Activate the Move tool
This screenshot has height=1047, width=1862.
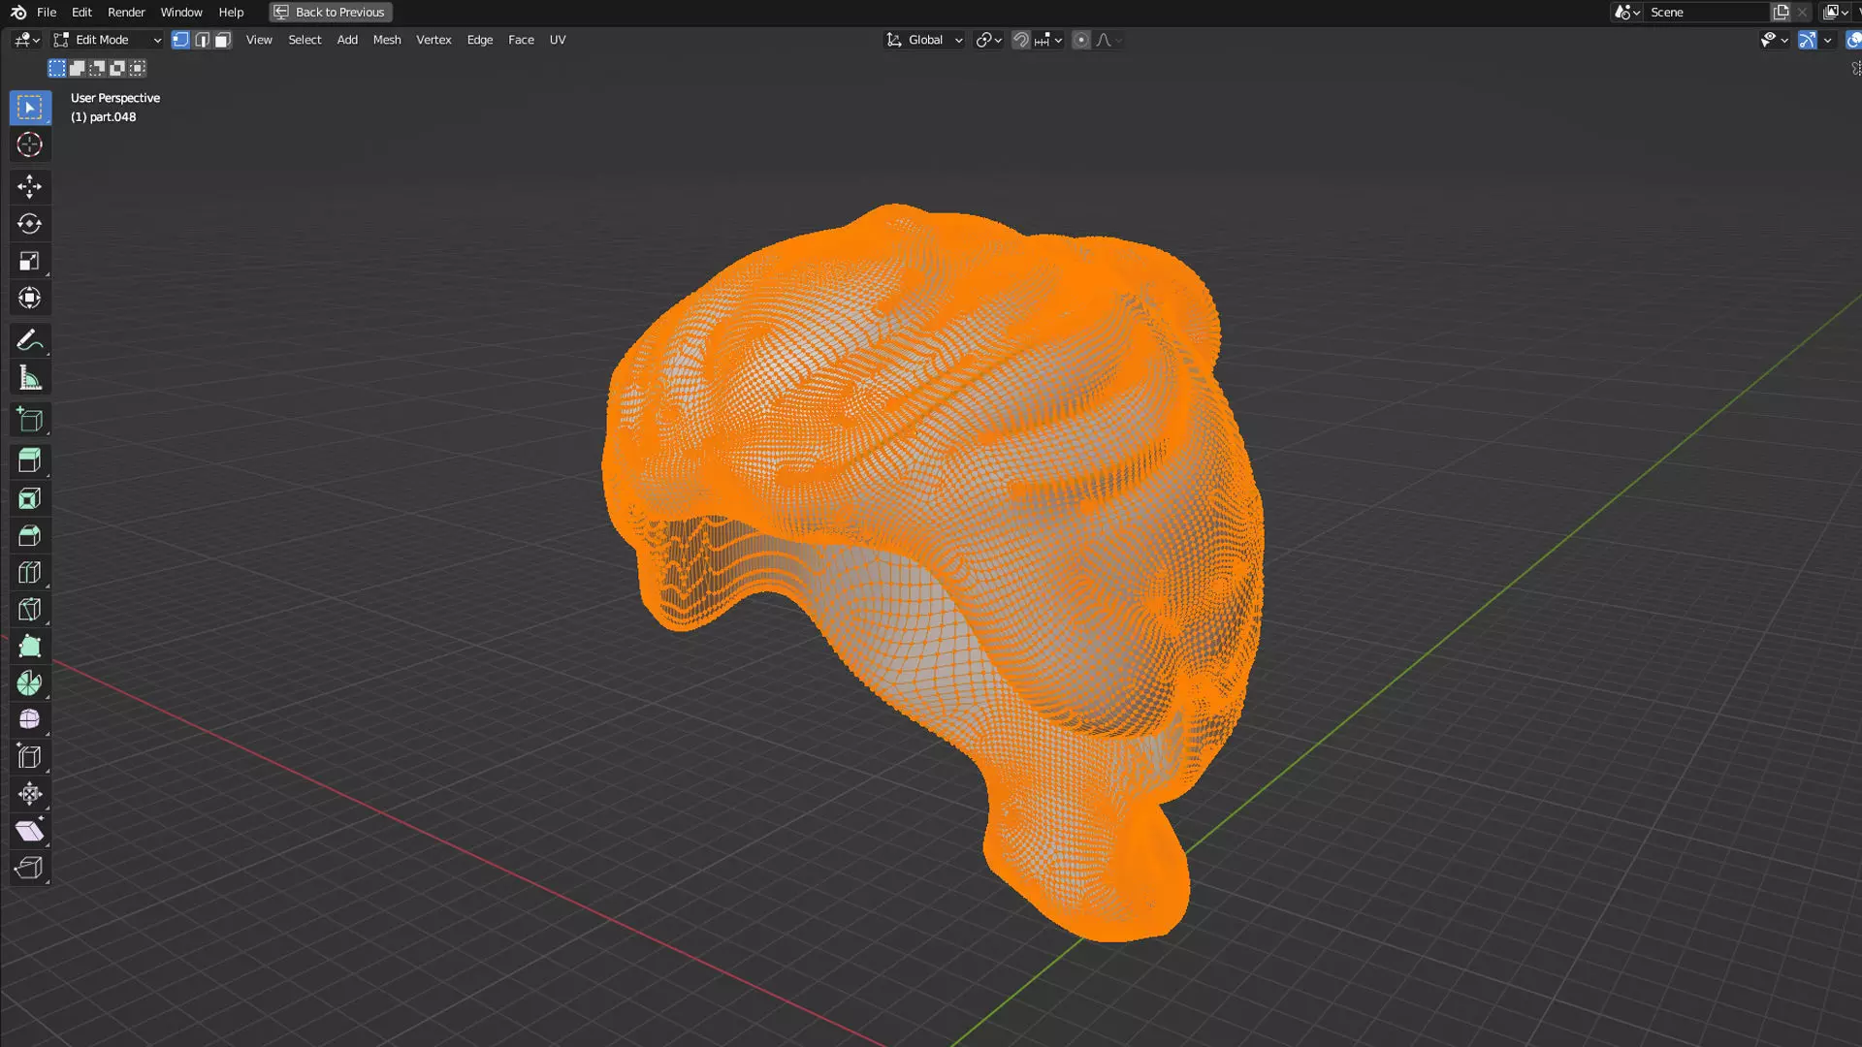[29, 186]
